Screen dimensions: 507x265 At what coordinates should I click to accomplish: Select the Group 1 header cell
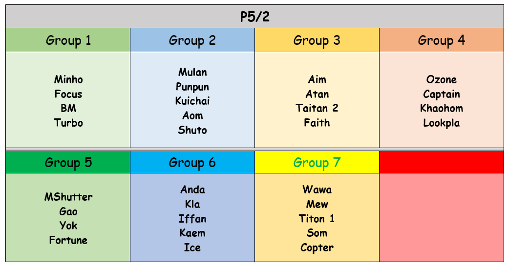tap(68, 40)
